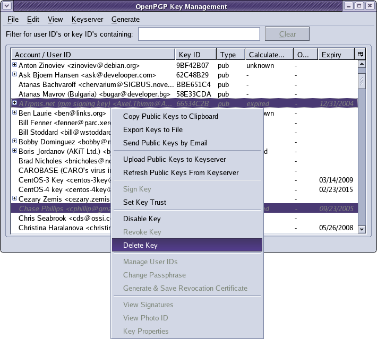377x339 pixels.
Task: Choose Disable Key in context menu
Action: click(x=187, y=219)
